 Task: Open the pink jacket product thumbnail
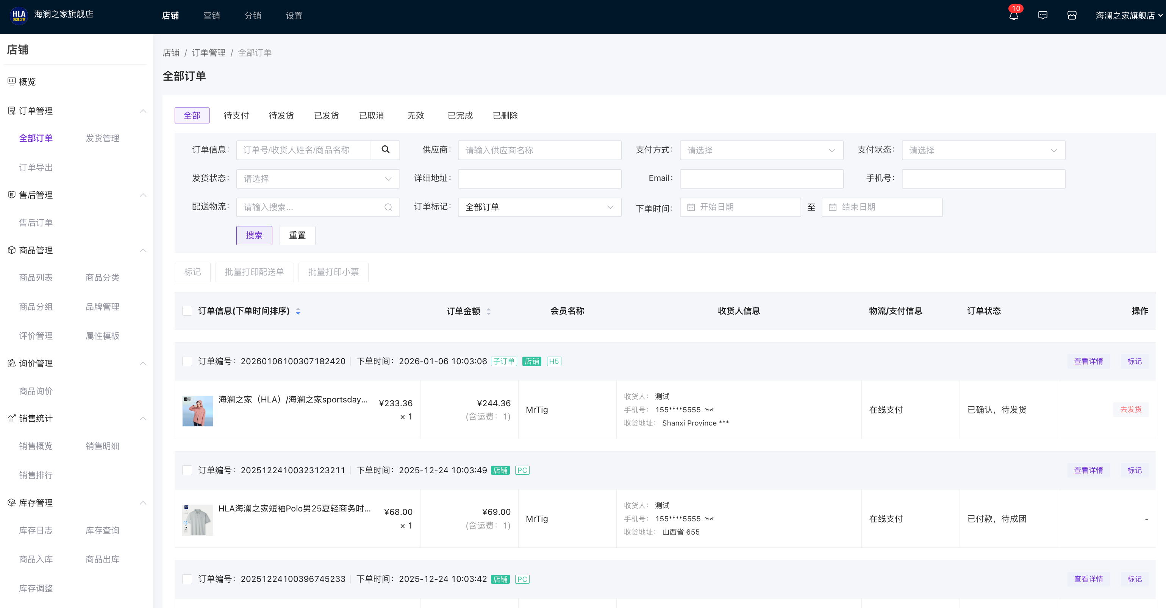[x=197, y=410]
